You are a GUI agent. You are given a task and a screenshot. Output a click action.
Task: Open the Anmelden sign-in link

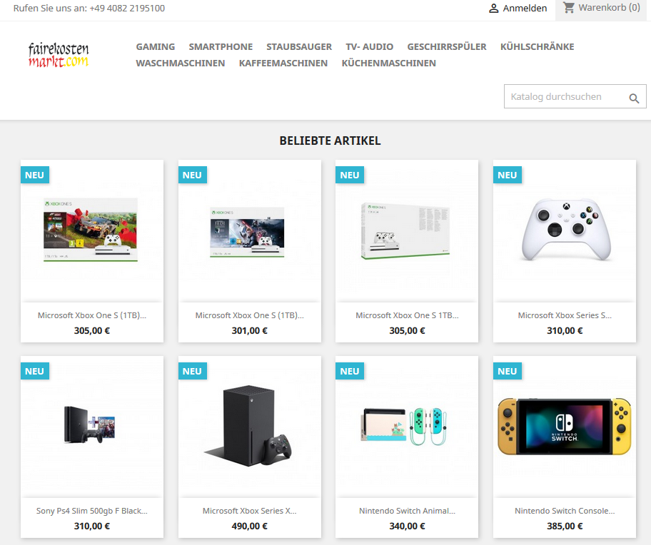pos(525,9)
